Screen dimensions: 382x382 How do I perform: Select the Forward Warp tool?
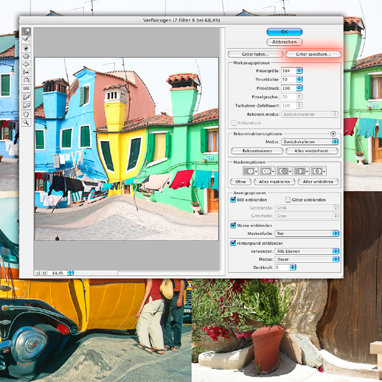pos(27,31)
